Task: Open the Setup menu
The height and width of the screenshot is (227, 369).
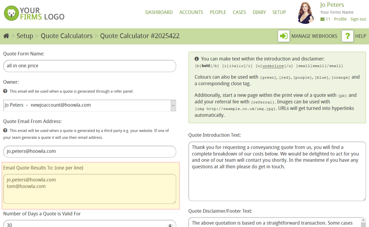Action: coord(279,12)
